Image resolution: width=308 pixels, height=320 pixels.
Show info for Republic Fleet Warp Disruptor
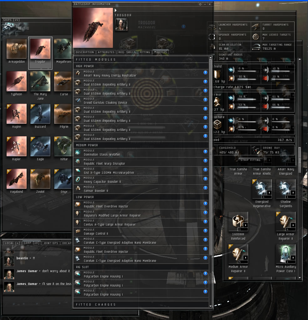coord(205,161)
